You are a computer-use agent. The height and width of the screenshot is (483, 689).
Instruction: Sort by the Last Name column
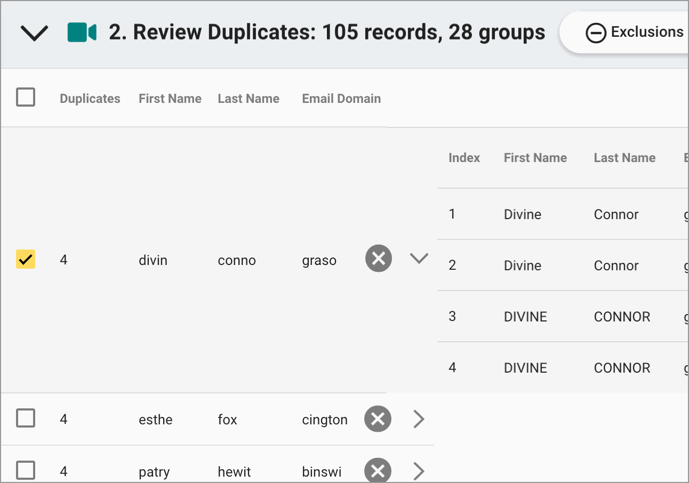point(249,98)
